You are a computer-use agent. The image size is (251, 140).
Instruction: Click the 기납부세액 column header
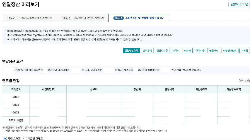202,89
